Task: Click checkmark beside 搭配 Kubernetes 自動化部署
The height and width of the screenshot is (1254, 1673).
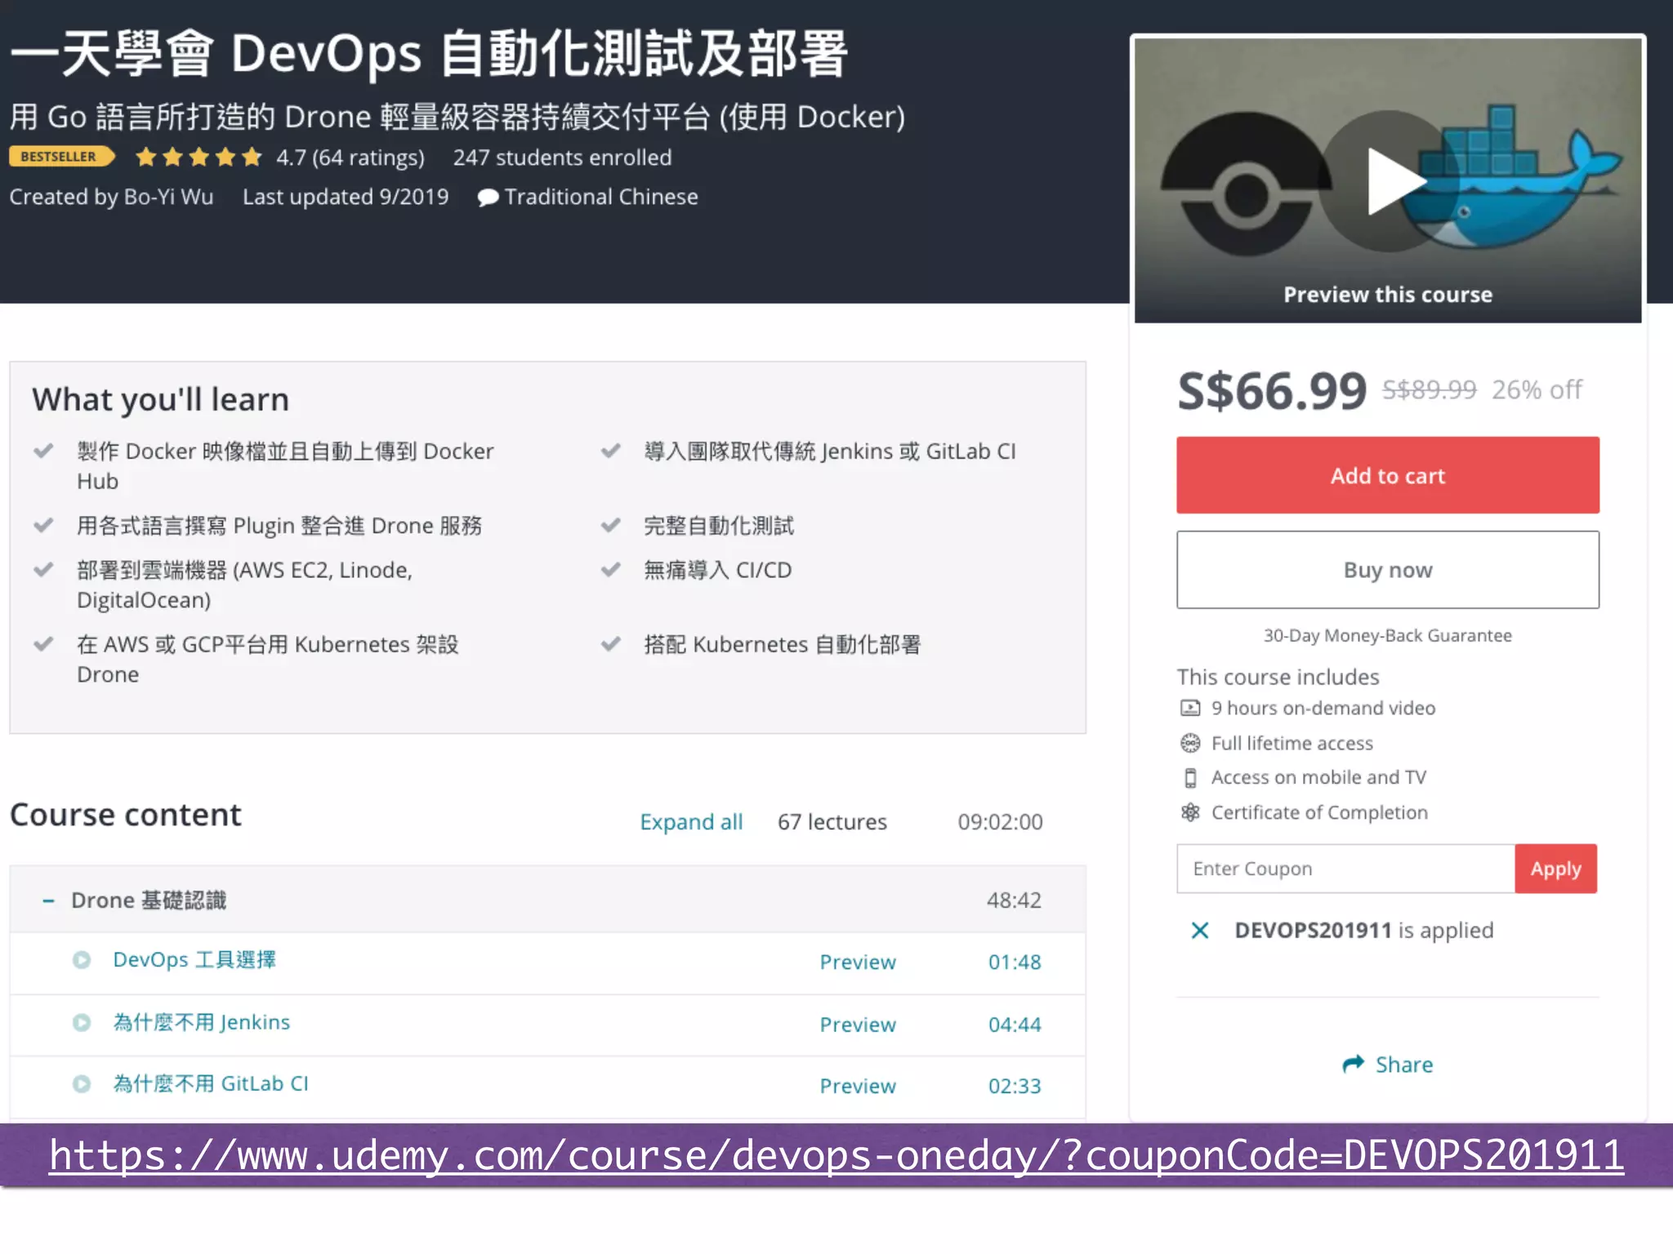Action: tap(610, 644)
